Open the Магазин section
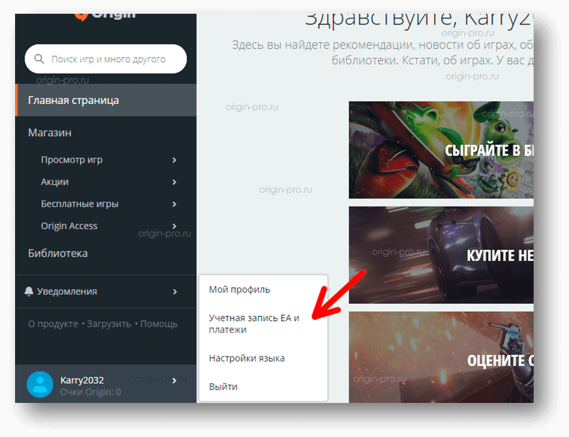This screenshot has height=437, width=569. 50,132
